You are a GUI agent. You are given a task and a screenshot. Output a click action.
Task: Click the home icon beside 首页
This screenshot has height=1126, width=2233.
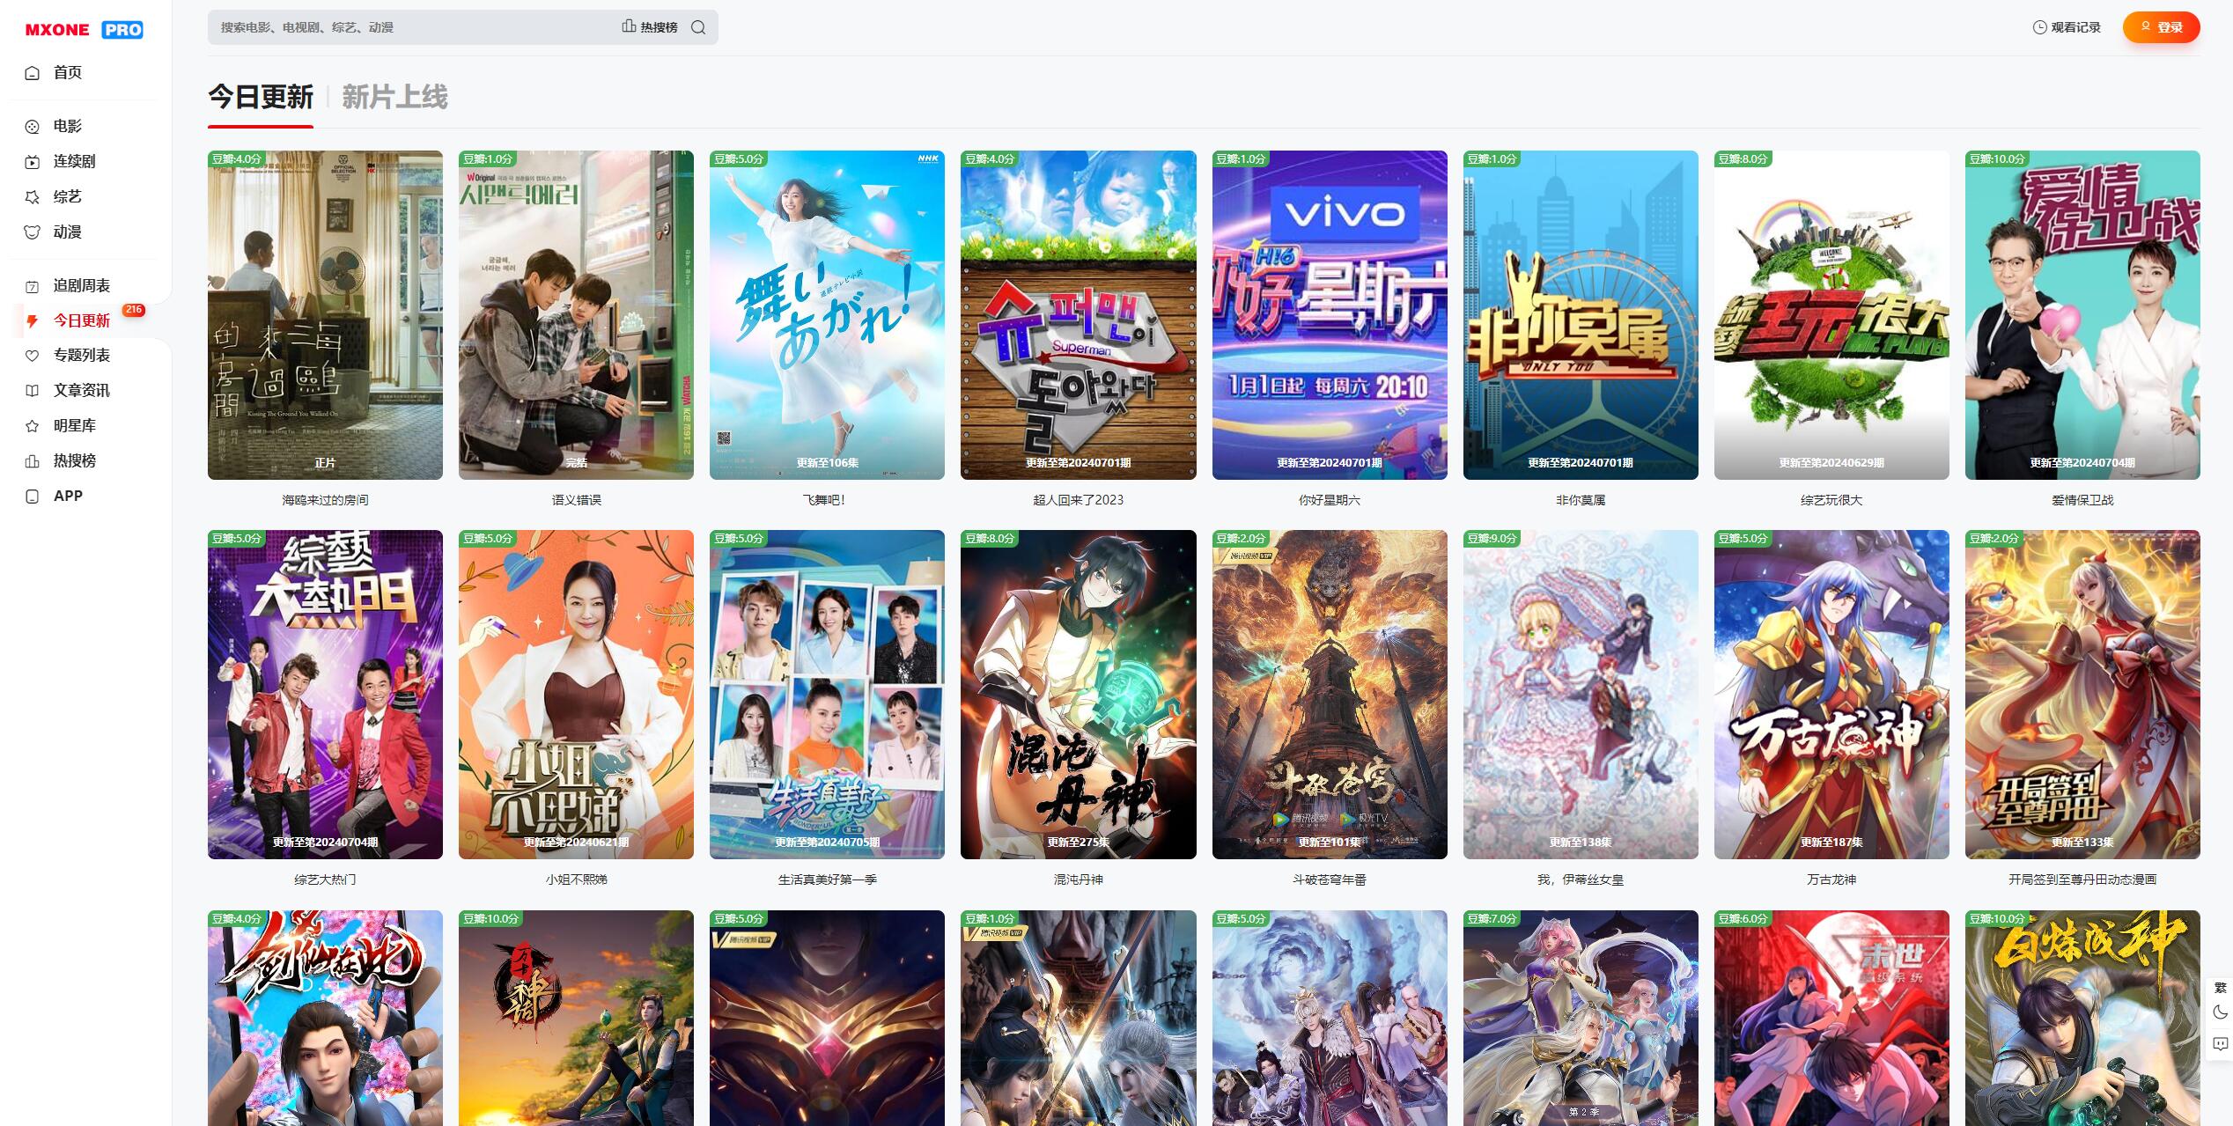[33, 73]
